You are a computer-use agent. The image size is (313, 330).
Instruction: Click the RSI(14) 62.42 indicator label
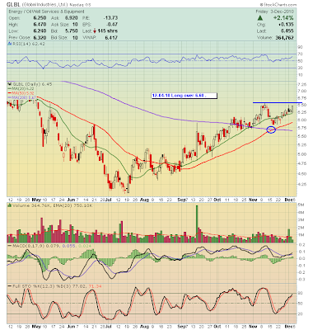coord(29,44)
